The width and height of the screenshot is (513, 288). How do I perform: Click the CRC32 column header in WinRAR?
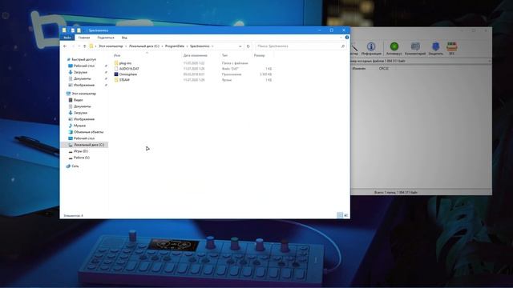[x=384, y=69]
